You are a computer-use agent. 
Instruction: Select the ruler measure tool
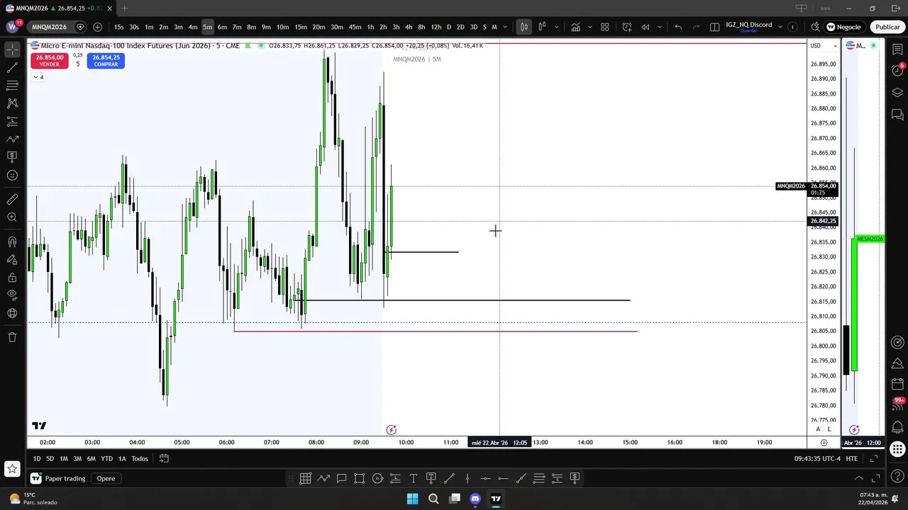click(x=12, y=200)
